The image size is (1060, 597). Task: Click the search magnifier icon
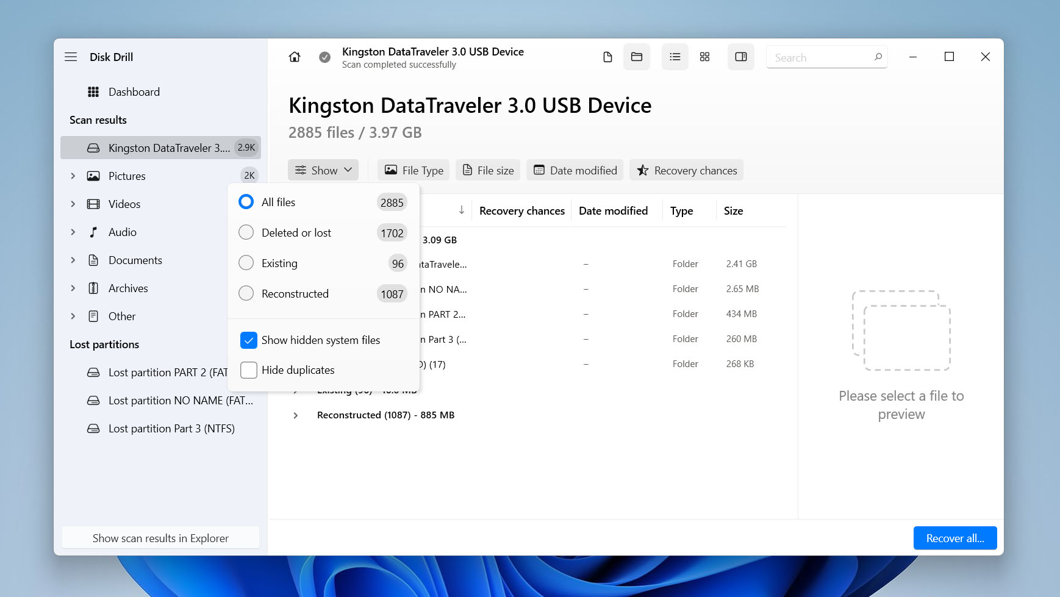(878, 57)
